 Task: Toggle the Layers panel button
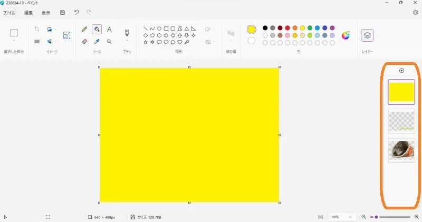(367, 35)
